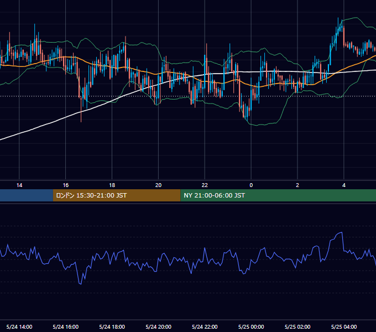Click the 18 hour axis label
Viewport: 376px width, 332px height.
click(112, 185)
